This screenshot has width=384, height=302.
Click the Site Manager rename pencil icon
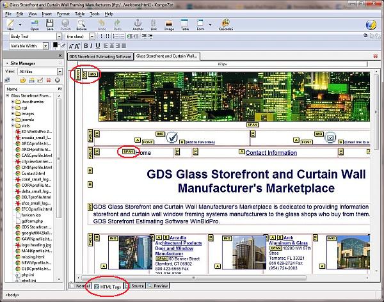click(40, 80)
